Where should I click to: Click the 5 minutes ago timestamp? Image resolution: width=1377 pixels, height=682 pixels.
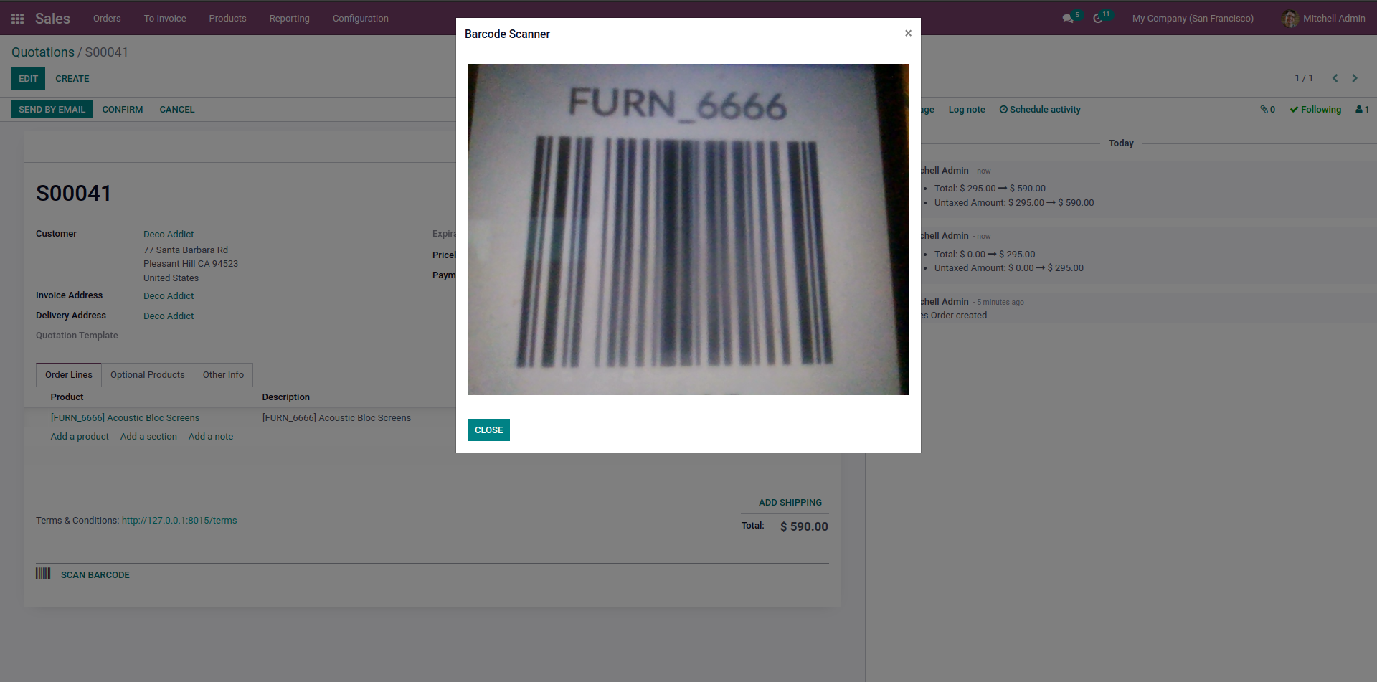[x=1000, y=303]
